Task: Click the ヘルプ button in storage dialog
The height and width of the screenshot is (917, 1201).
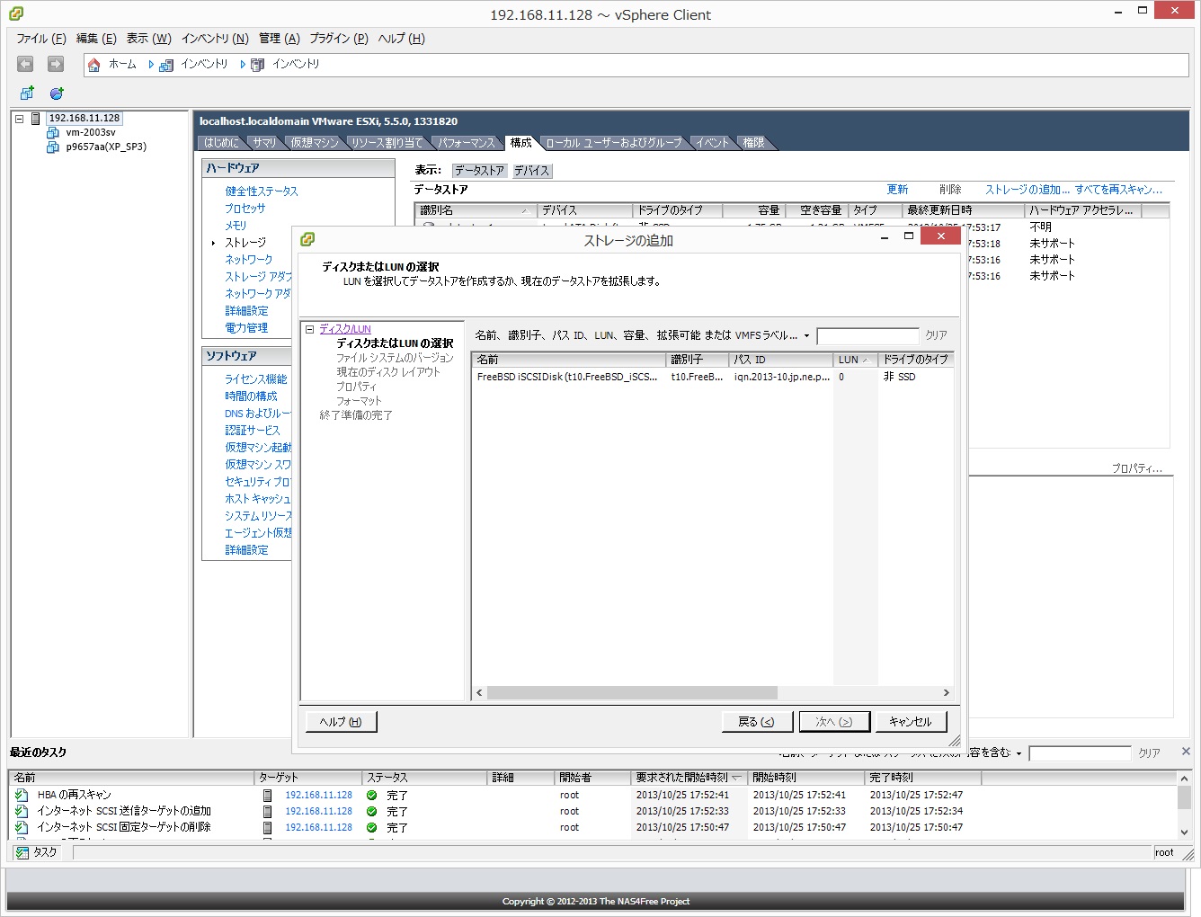Action: click(341, 722)
